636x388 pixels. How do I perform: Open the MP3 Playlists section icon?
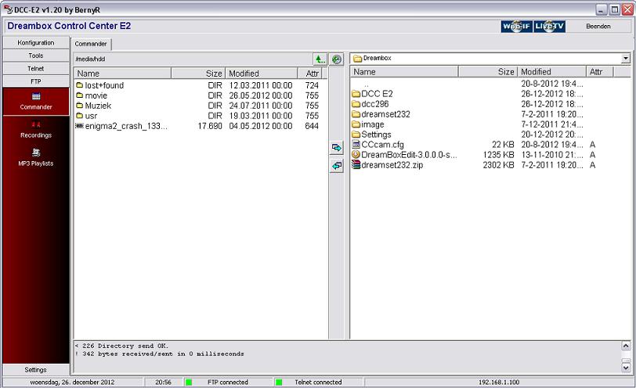coord(36,153)
